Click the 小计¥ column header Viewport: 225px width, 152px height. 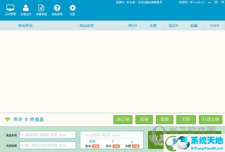tap(214, 26)
